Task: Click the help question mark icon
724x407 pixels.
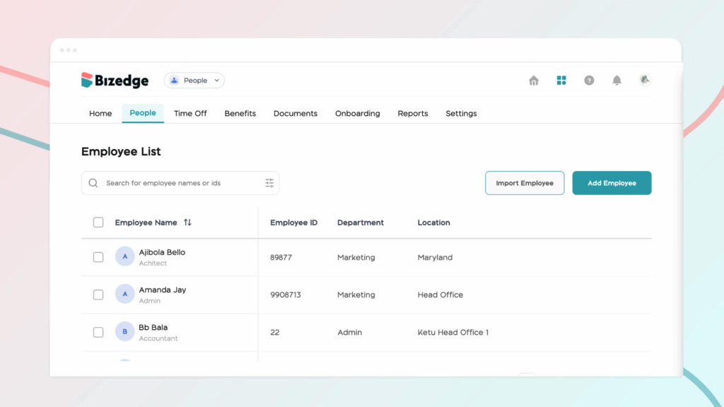Action: pos(589,81)
